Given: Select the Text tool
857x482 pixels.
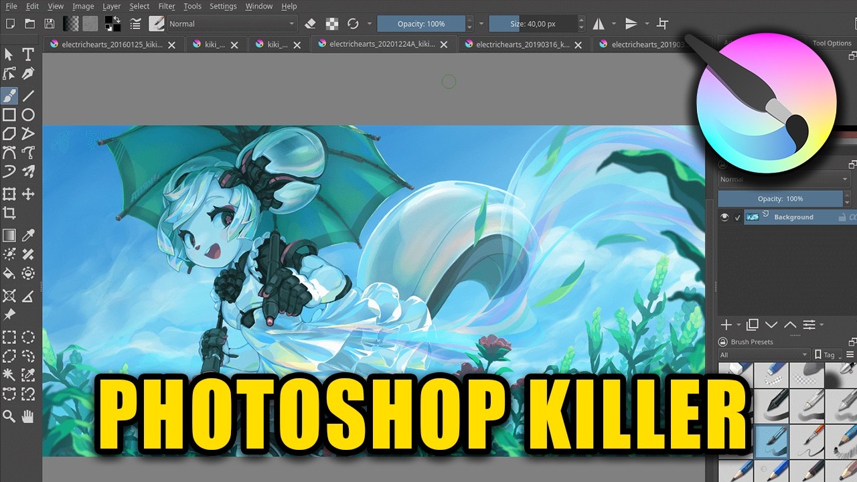Looking at the screenshot, I should [x=28, y=54].
